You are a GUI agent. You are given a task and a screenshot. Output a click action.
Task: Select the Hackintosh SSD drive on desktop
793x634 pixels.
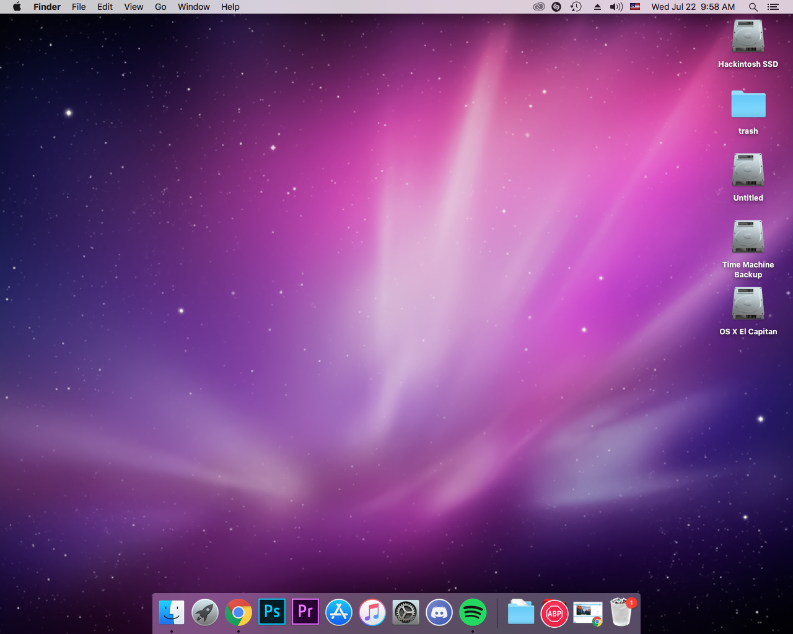[748, 37]
